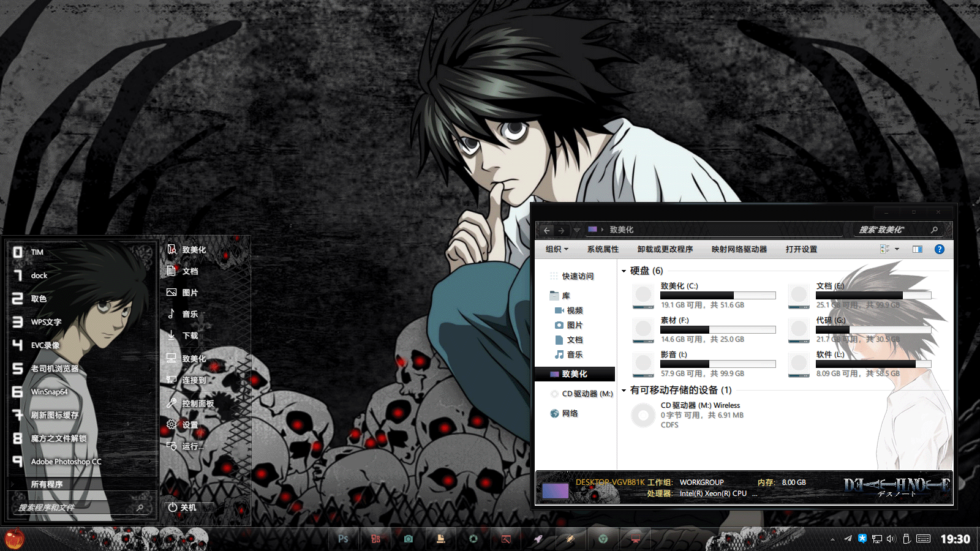Collapse the 硬盘 (6) group
Viewport: 980px width, 551px height.
tap(624, 271)
